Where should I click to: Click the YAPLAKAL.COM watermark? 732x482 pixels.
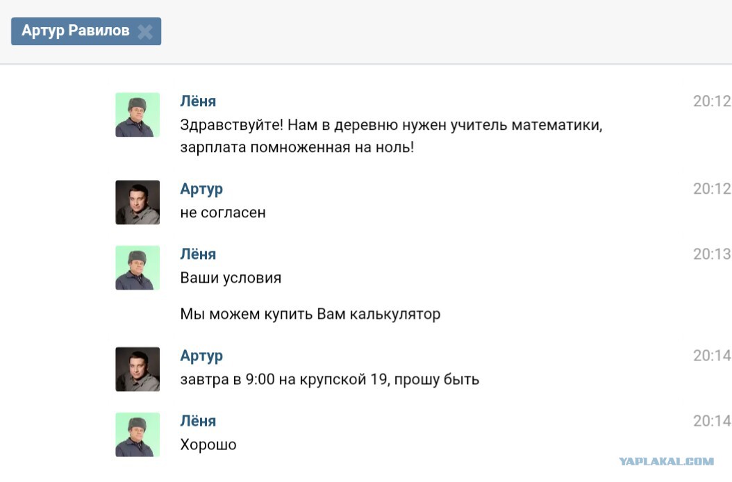666,461
